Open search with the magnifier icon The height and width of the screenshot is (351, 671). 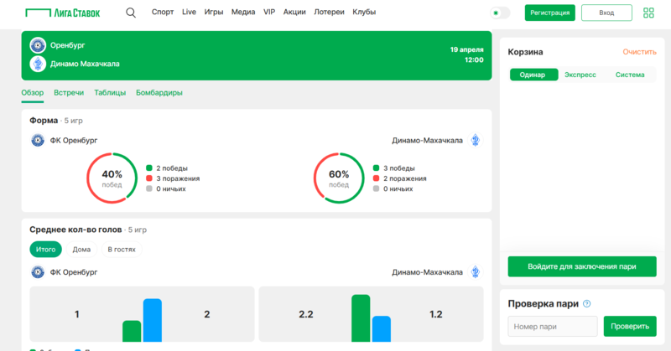coord(131,13)
